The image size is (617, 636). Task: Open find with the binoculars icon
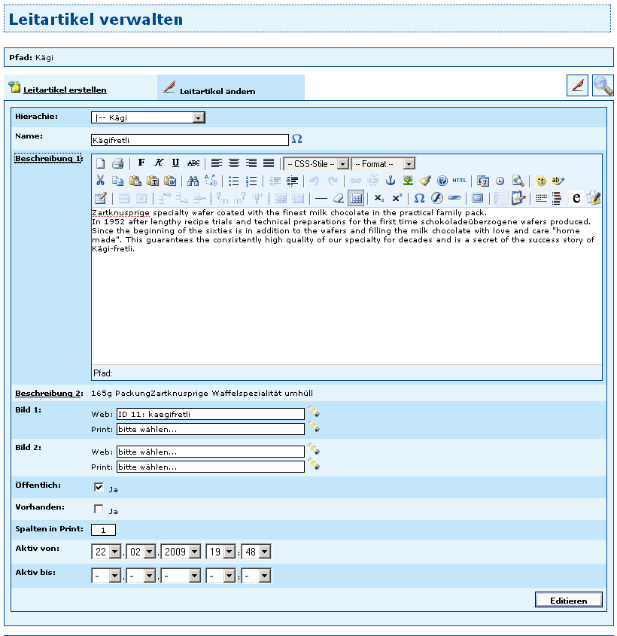pyautogui.click(x=193, y=181)
